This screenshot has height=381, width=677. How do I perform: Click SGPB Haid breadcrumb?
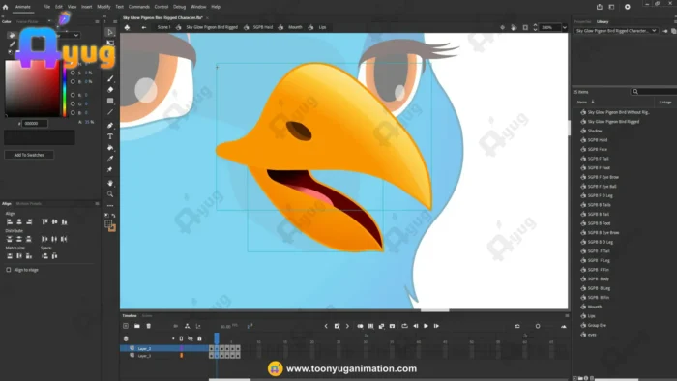[263, 27]
